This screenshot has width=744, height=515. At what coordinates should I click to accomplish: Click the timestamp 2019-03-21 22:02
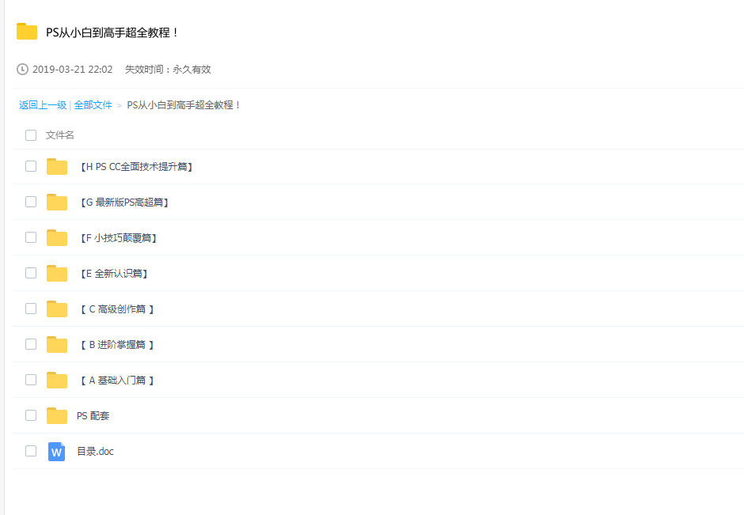point(73,70)
